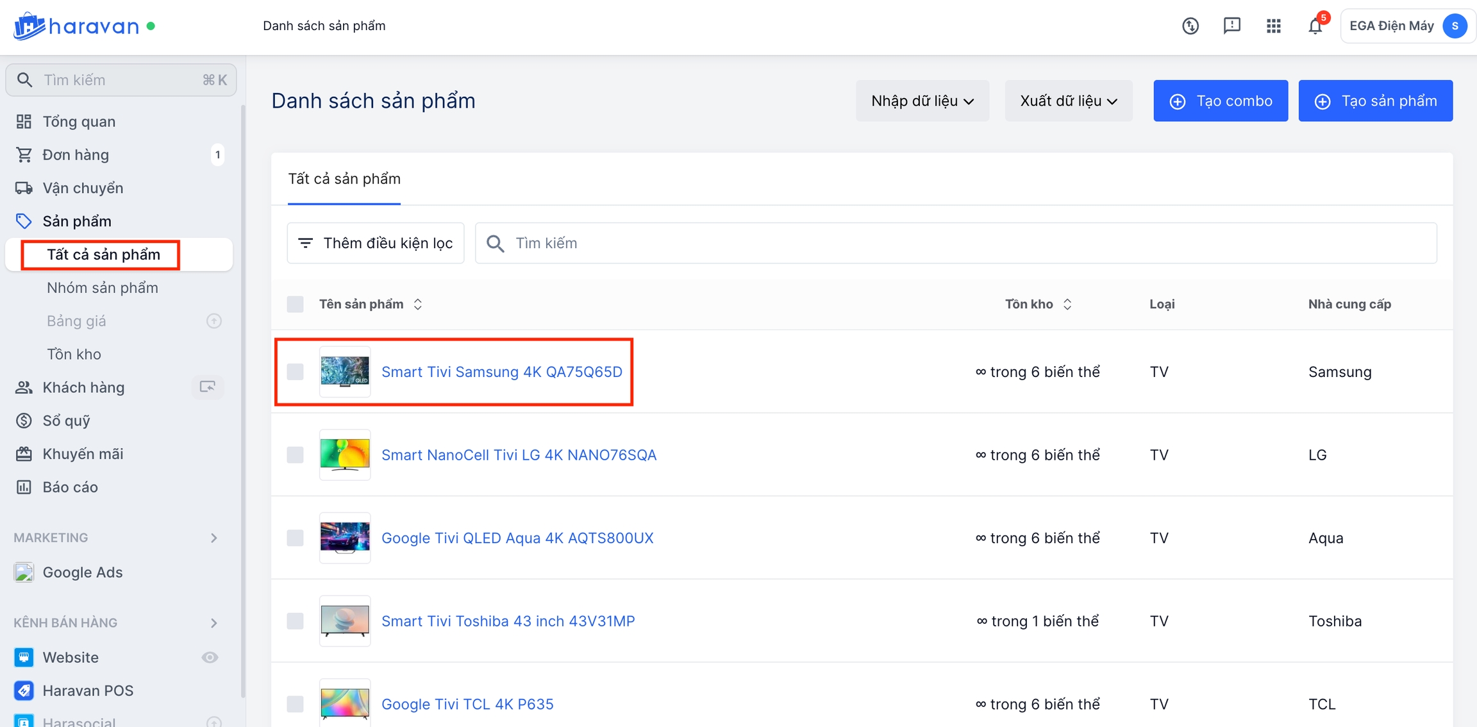Go to Đơn hàng menu item

tap(76, 155)
